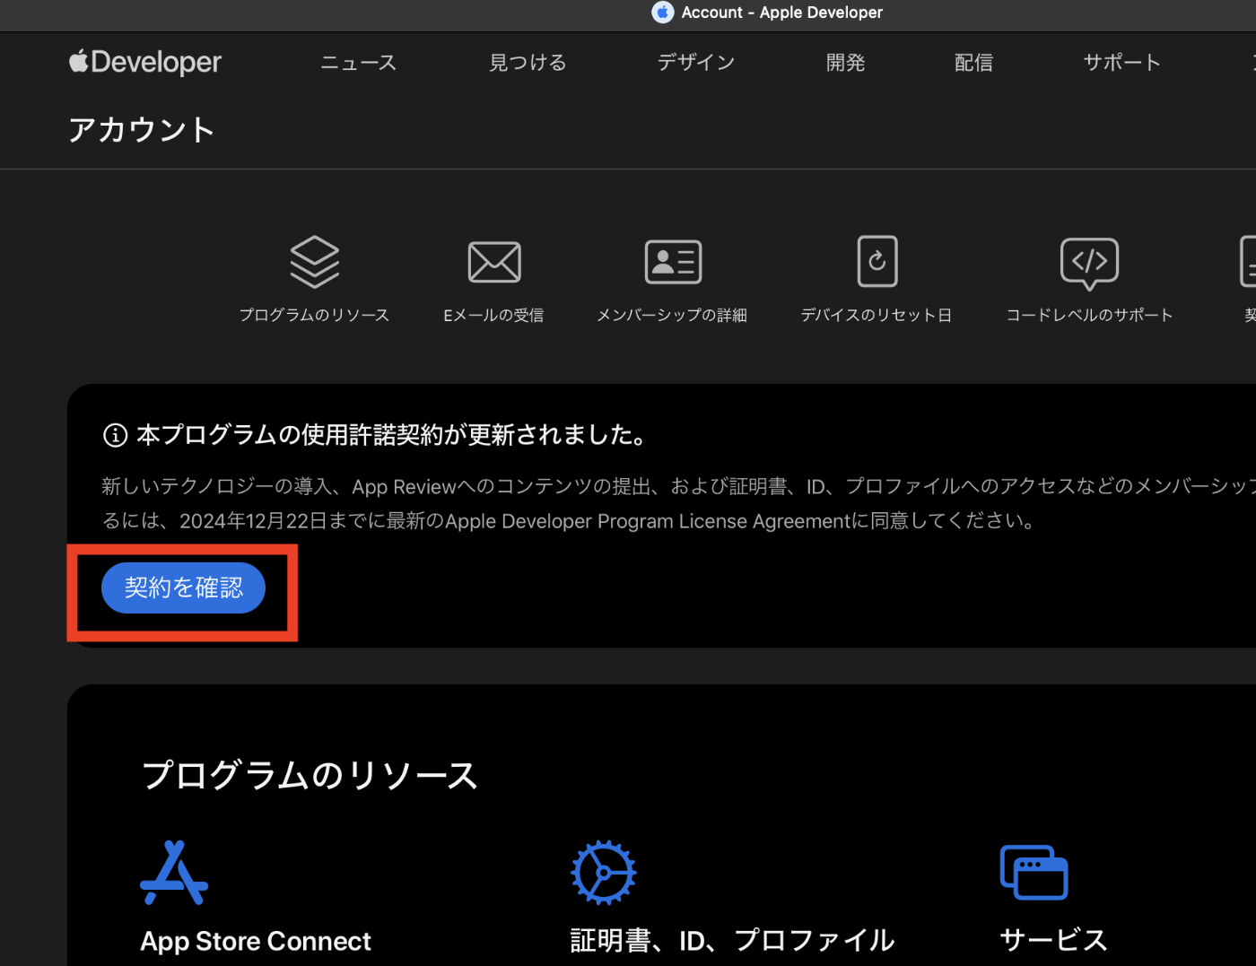
Task: Click the Account - Apple Developer window title
Action: (782, 13)
